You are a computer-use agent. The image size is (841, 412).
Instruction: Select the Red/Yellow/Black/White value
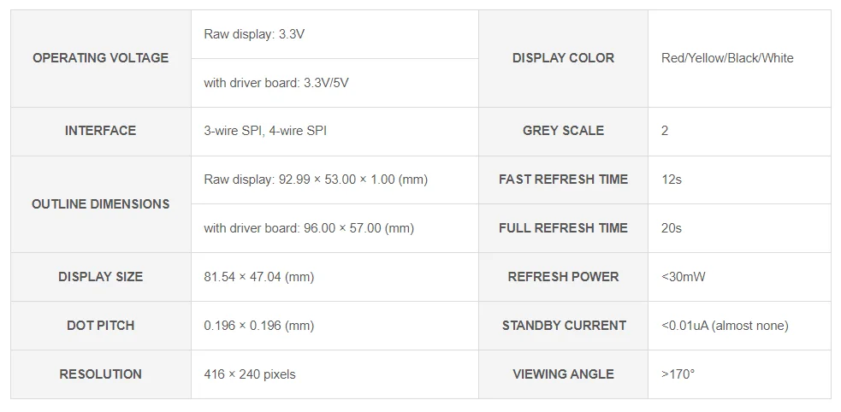click(x=727, y=58)
